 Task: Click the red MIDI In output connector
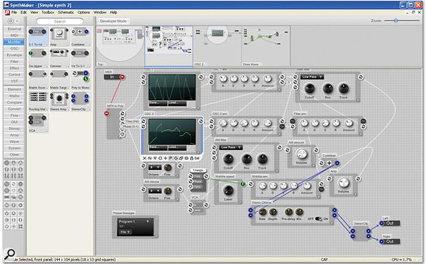[123, 77]
